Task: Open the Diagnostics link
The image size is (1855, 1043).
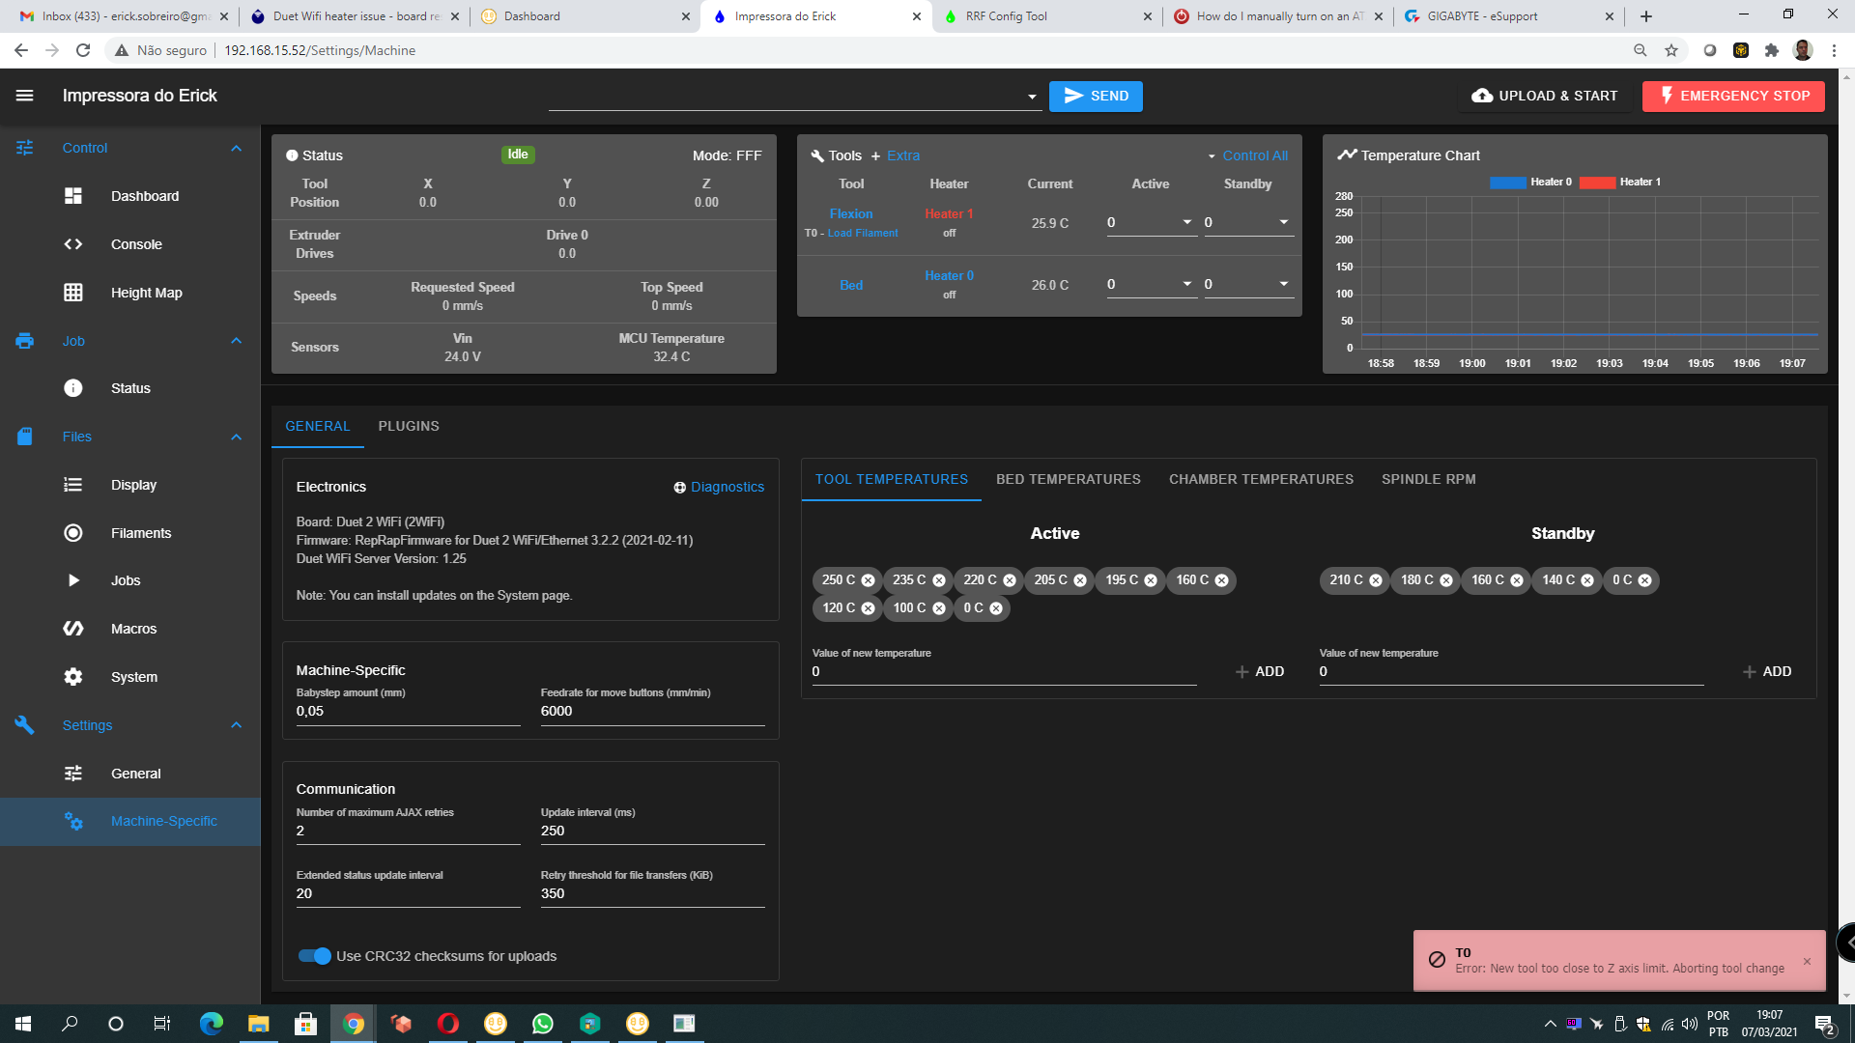Action: (x=719, y=487)
